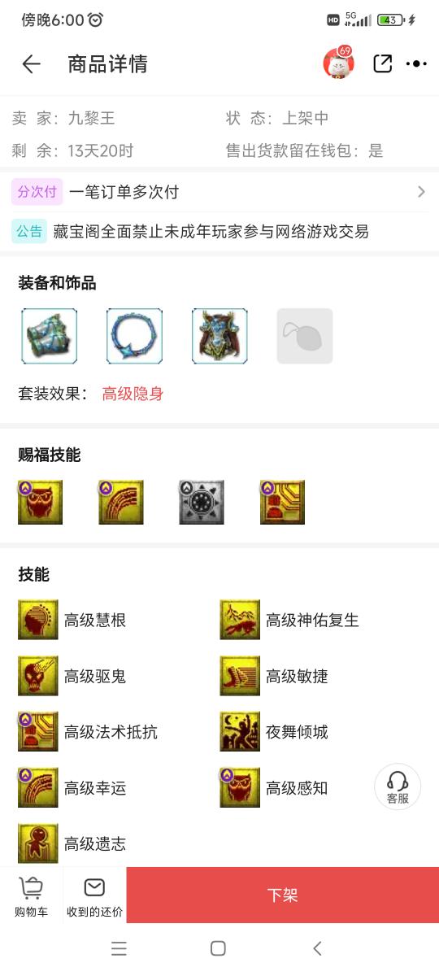Open the share icon in header
The width and height of the screenshot is (439, 976).
click(382, 63)
